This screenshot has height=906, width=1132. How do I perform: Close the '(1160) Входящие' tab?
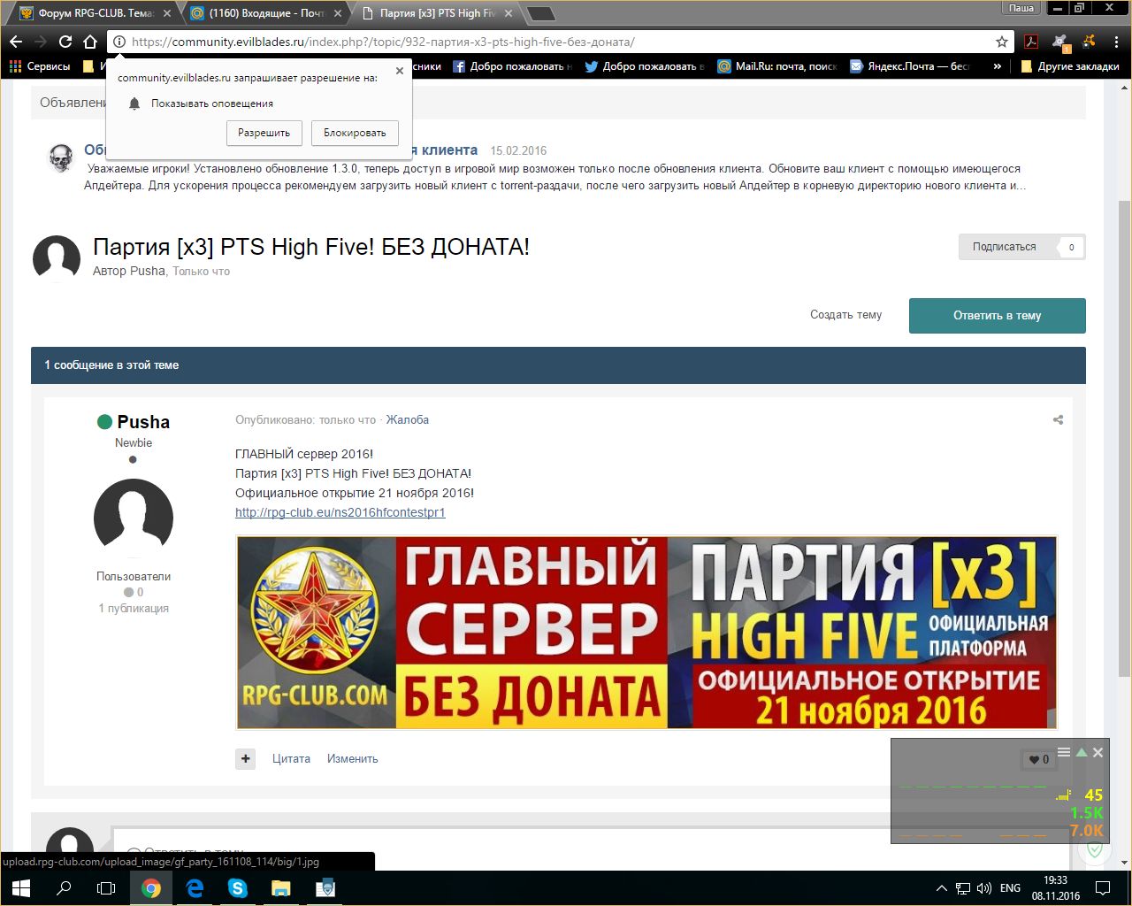tap(338, 13)
